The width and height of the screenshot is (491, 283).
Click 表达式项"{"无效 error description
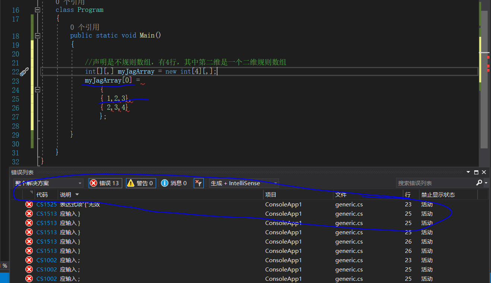pyautogui.click(x=80, y=204)
